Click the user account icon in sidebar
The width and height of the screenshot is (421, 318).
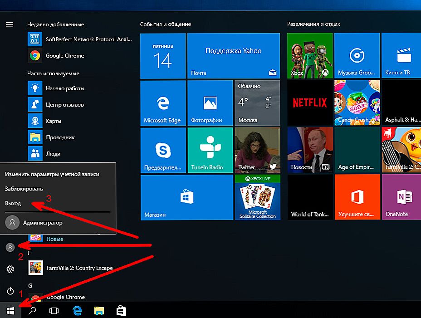[x=10, y=247]
